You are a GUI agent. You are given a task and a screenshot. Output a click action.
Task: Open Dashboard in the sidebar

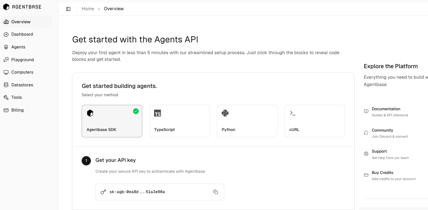(x=26, y=34)
